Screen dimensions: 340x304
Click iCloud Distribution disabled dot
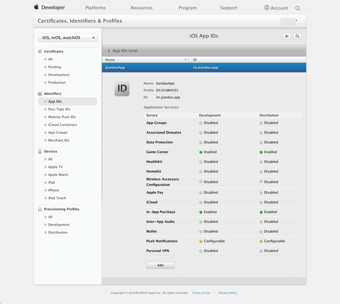click(x=261, y=203)
